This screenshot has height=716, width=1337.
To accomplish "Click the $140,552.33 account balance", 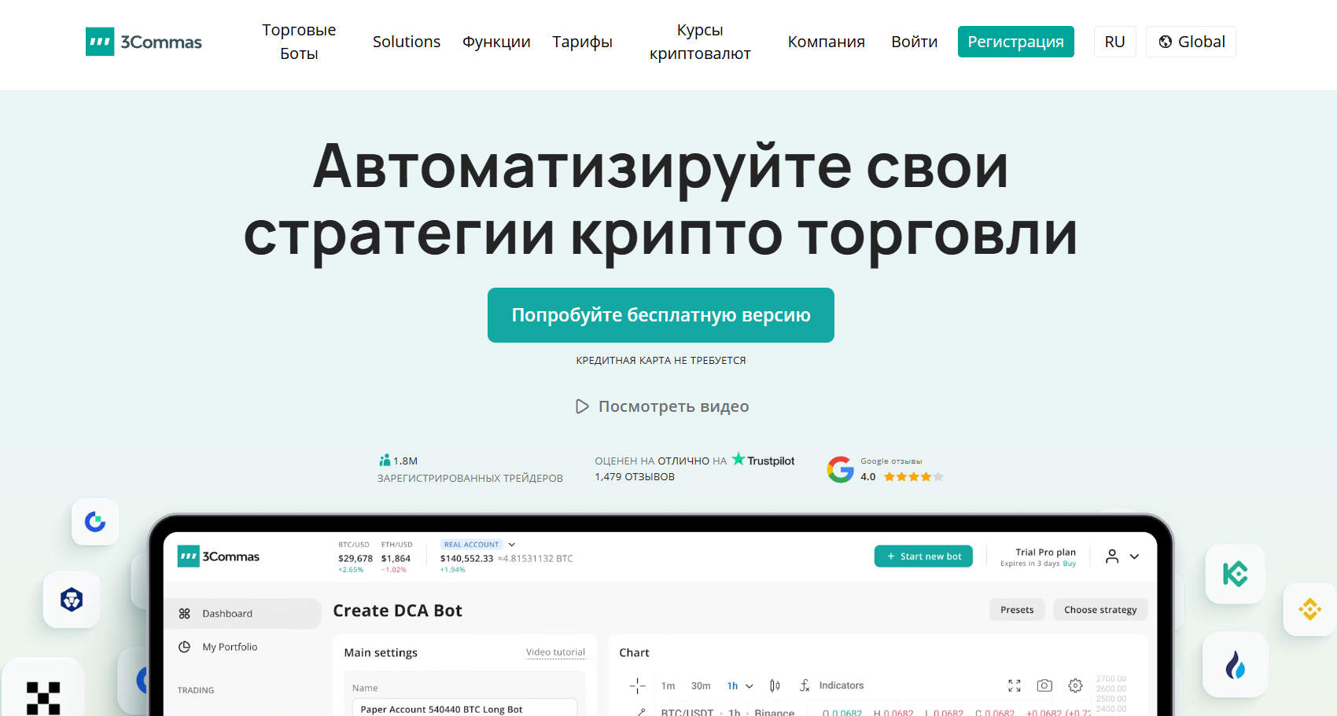I will click(466, 559).
